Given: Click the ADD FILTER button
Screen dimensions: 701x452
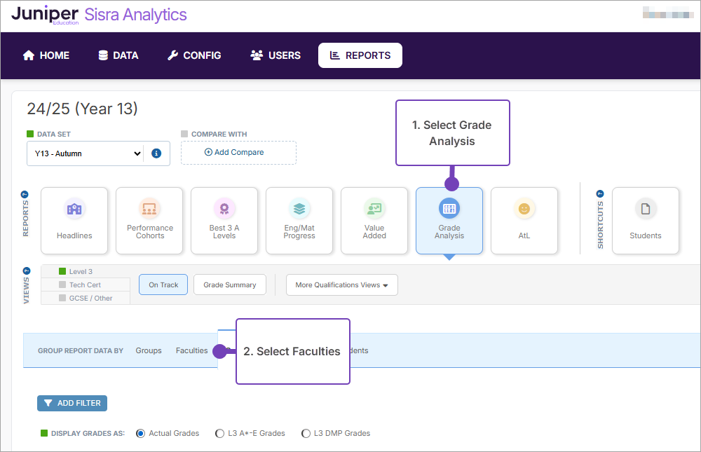Looking at the screenshot, I should (72, 403).
